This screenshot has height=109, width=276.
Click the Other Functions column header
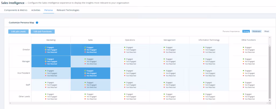(x=248, y=40)
